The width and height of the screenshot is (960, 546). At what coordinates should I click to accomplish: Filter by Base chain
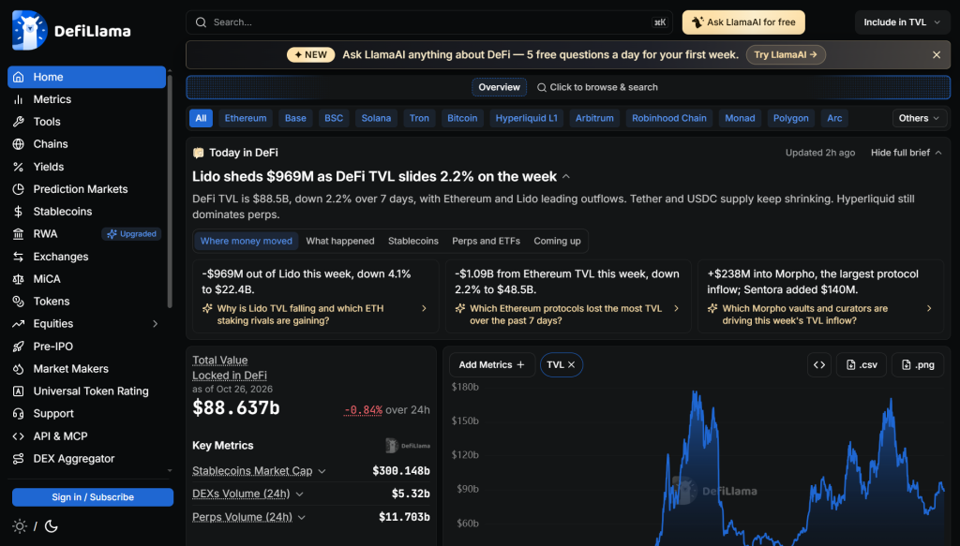coord(295,118)
